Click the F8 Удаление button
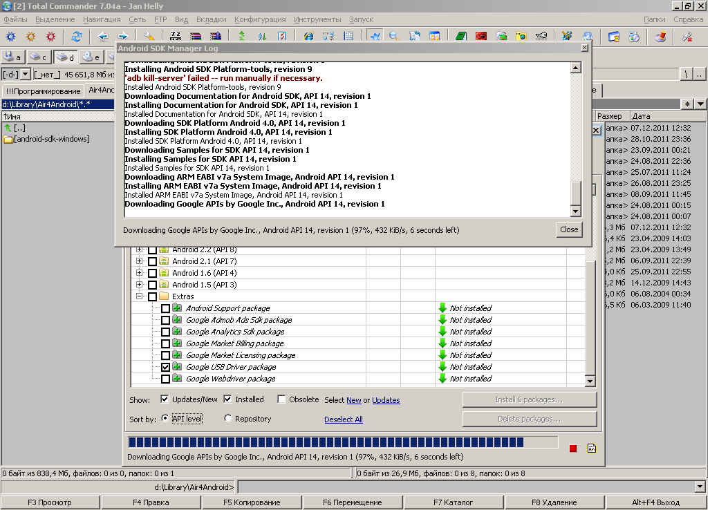 [554, 502]
